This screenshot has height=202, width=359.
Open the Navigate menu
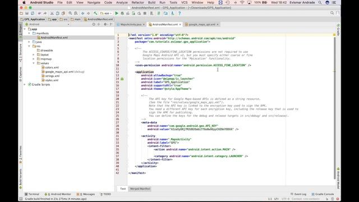click(94, 2)
